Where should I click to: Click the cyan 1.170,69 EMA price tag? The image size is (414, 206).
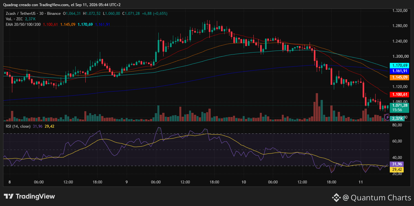399,65
